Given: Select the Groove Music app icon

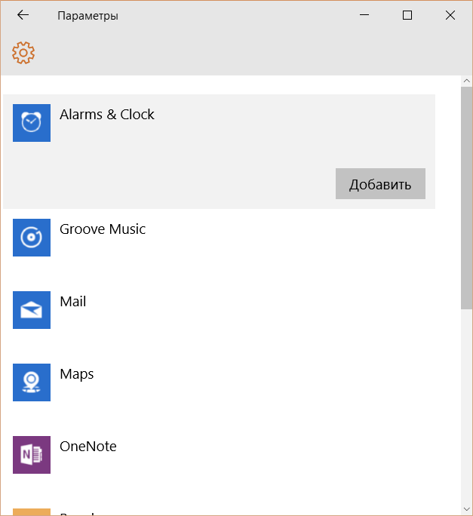Looking at the screenshot, I should pyautogui.click(x=32, y=238).
